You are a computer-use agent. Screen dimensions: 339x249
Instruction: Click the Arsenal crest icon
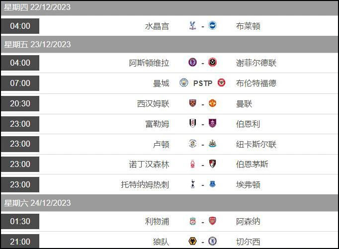(x=212, y=221)
